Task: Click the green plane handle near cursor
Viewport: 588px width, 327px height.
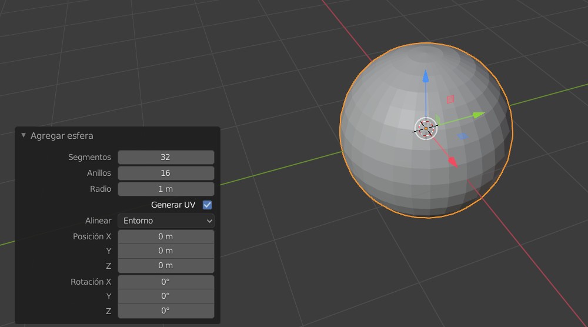Action: click(437, 119)
